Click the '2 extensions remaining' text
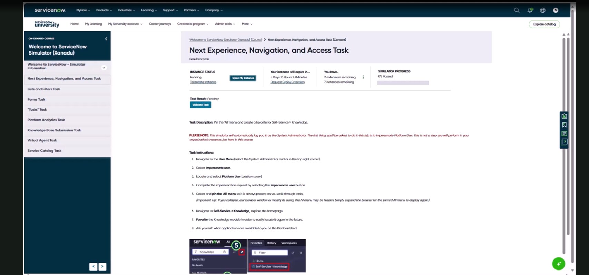Image resolution: width=589 pixels, height=275 pixels. pyautogui.click(x=340, y=77)
